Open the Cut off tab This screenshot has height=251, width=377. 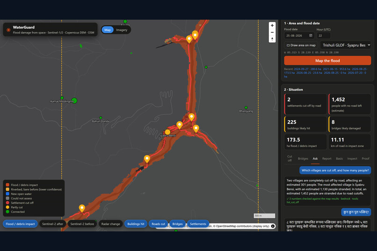[290, 158]
